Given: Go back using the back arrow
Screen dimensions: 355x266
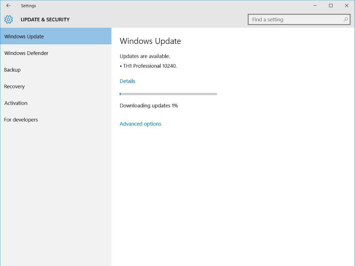Looking at the screenshot, I should pos(9,6).
